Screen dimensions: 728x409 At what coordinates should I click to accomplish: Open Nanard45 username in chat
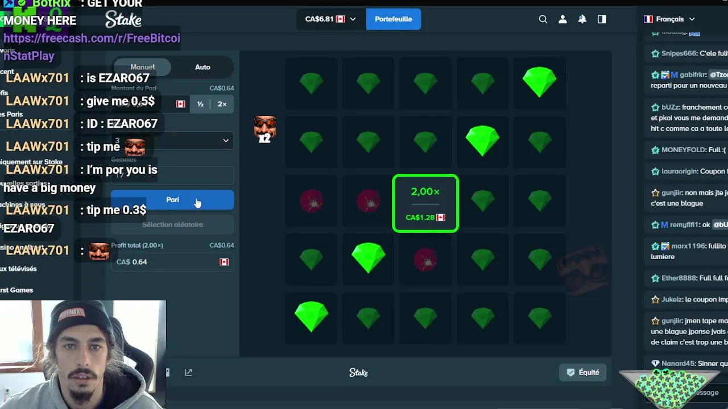coord(679,364)
